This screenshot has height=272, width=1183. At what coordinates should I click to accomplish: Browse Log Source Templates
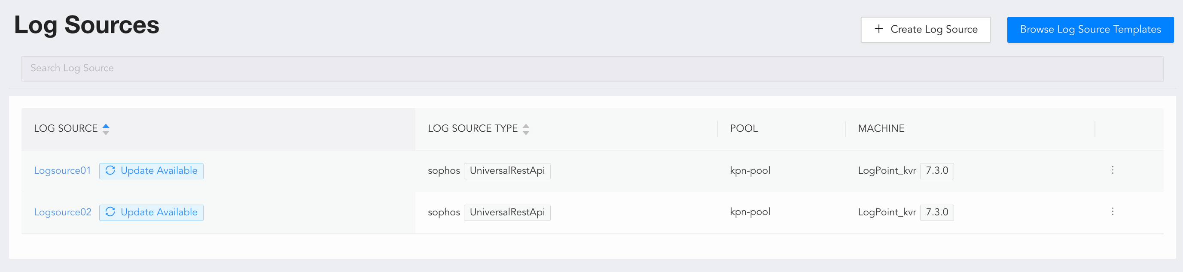pyautogui.click(x=1090, y=29)
